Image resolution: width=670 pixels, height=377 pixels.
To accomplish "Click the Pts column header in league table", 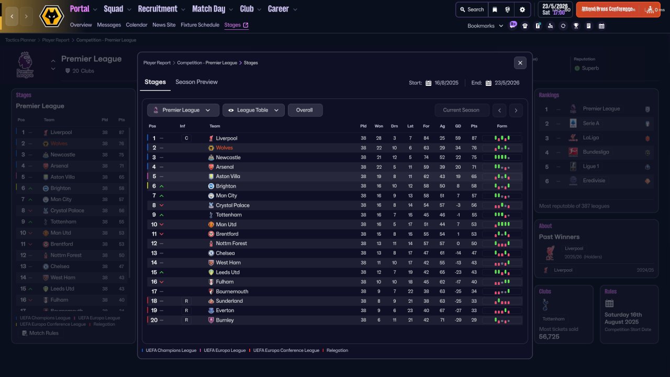I will [474, 126].
